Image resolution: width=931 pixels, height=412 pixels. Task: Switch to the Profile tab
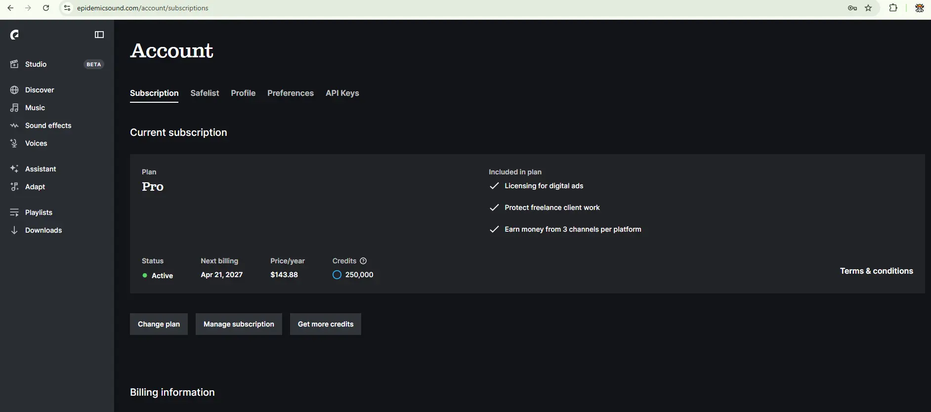[x=243, y=93]
